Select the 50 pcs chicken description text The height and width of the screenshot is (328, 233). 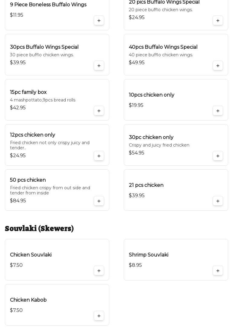(x=50, y=190)
